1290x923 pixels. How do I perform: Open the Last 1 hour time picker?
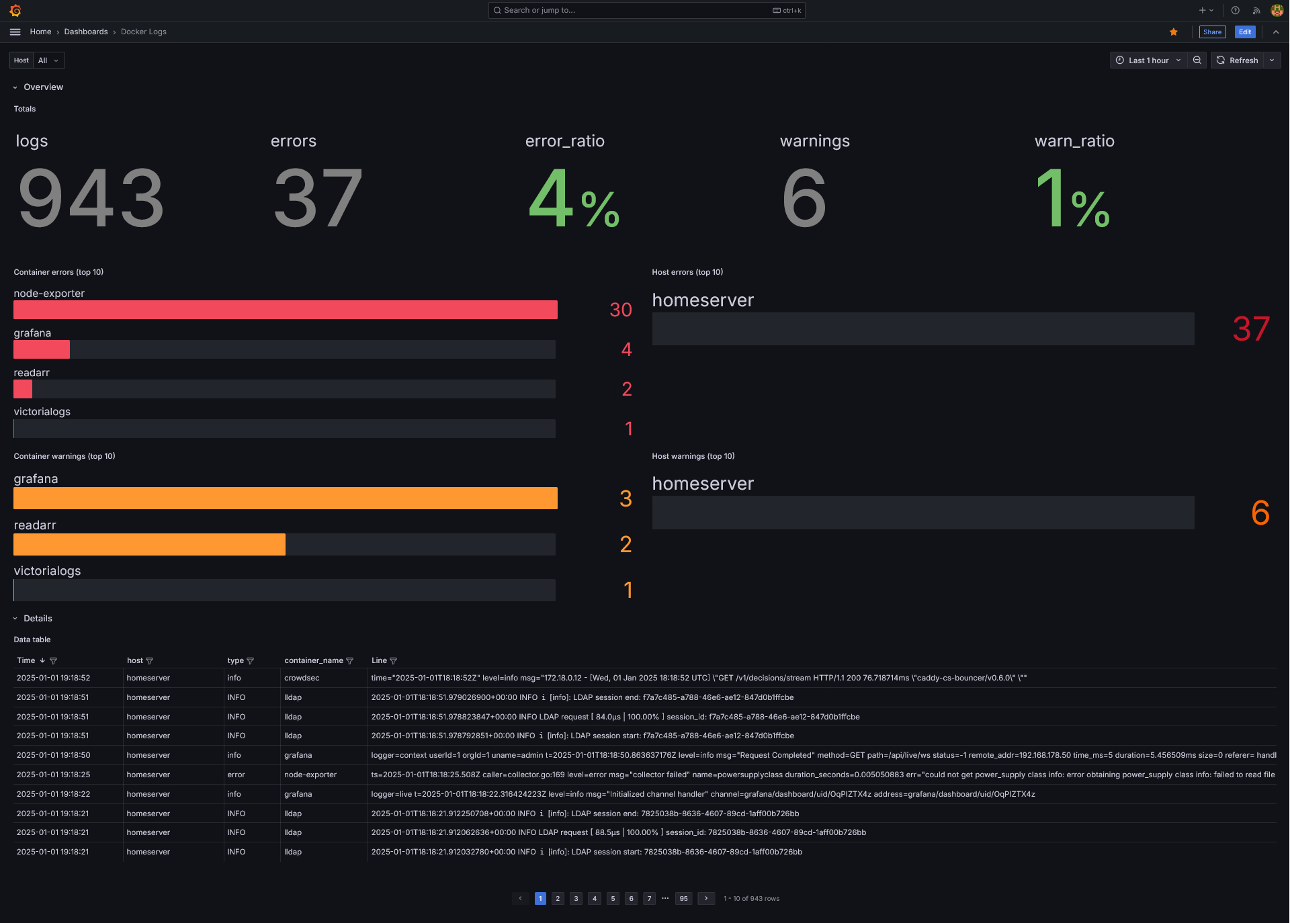click(x=1148, y=60)
